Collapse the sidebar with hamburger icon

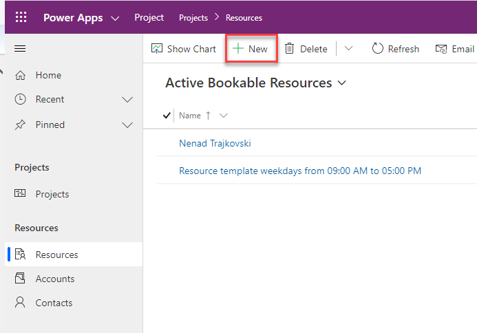click(20, 48)
